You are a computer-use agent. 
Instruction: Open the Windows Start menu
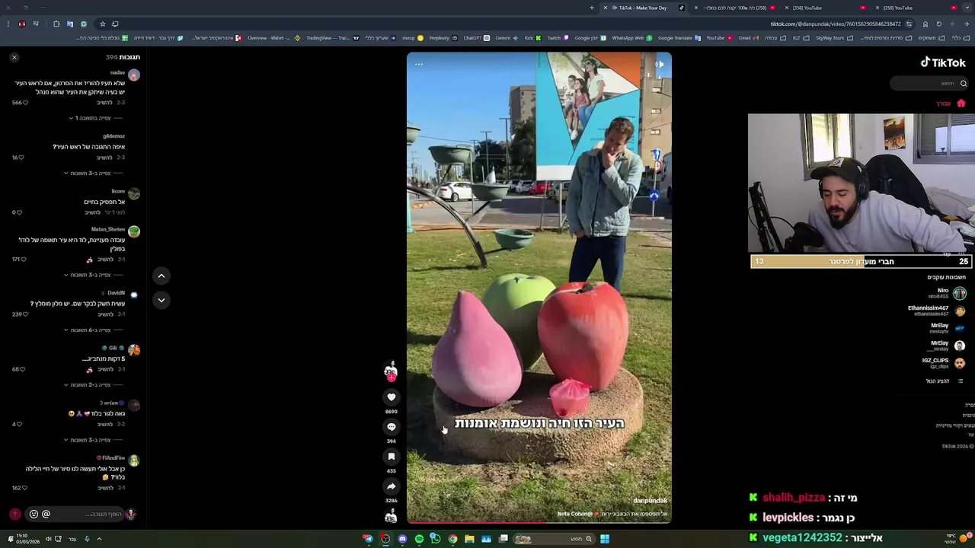point(604,539)
